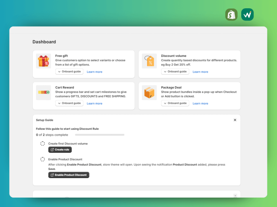Click 'Follow this guide to start using Discount Rule'
277x207 pixels.
click(x=67, y=129)
